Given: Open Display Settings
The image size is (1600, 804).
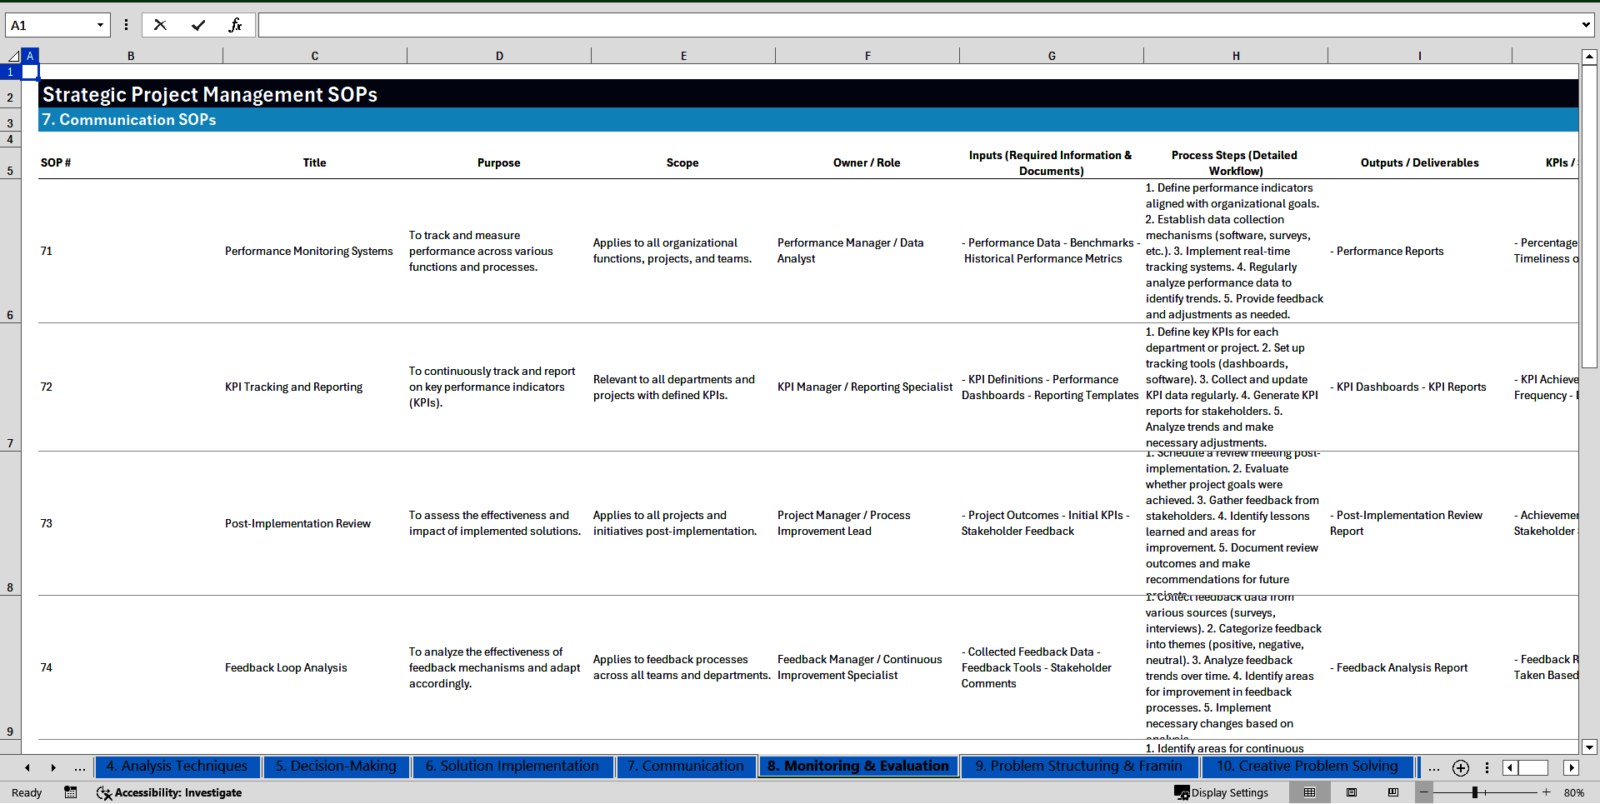Looking at the screenshot, I should click(x=1222, y=792).
